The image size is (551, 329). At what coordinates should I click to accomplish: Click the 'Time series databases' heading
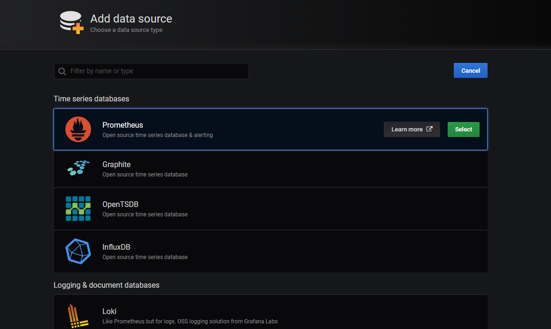click(92, 99)
